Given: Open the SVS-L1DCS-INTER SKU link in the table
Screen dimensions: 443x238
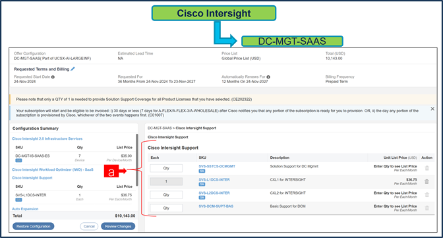Looking at the screenshot, I should point(214,179).
